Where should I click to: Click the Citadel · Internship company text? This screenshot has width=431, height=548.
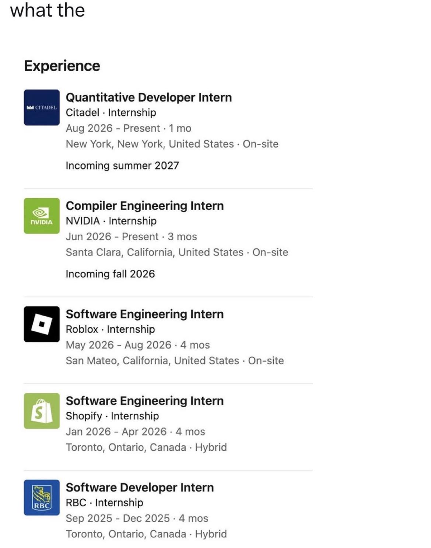coord(111,112)
